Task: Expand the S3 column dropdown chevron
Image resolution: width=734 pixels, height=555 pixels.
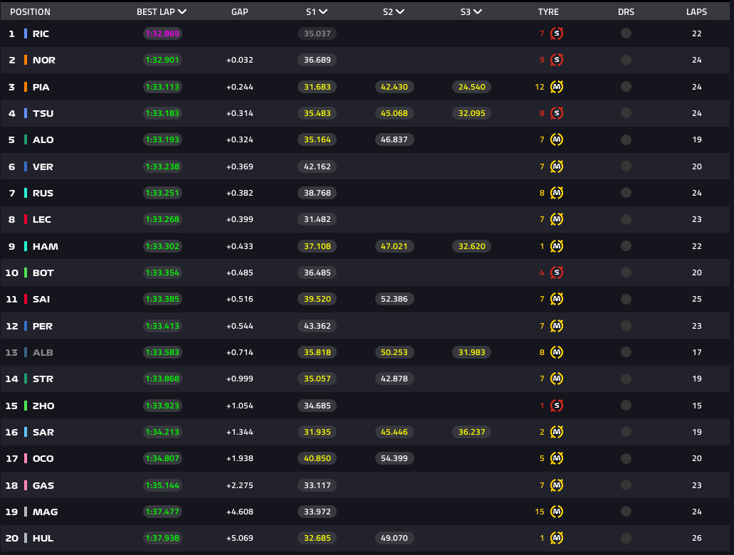Action: [478, 12]
